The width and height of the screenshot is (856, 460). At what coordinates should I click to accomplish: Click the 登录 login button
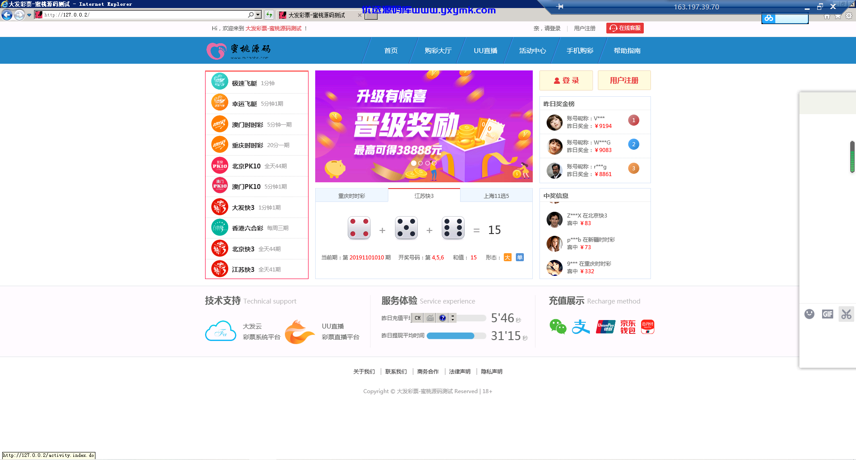[566, 80]
